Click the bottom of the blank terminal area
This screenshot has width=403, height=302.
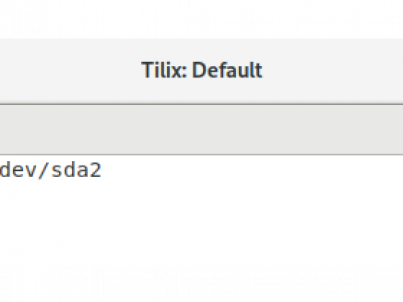click(202, 288)
